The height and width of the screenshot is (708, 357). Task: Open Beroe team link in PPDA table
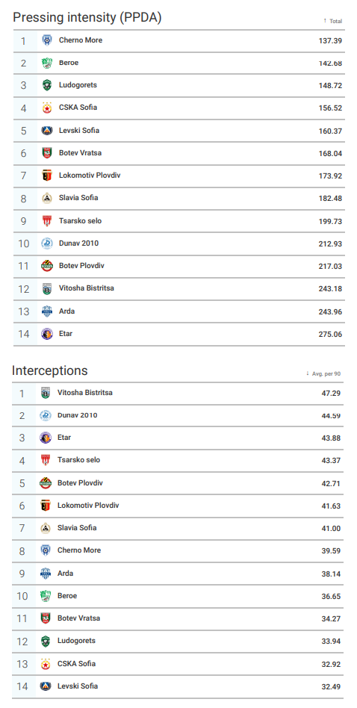pos(69,63)
